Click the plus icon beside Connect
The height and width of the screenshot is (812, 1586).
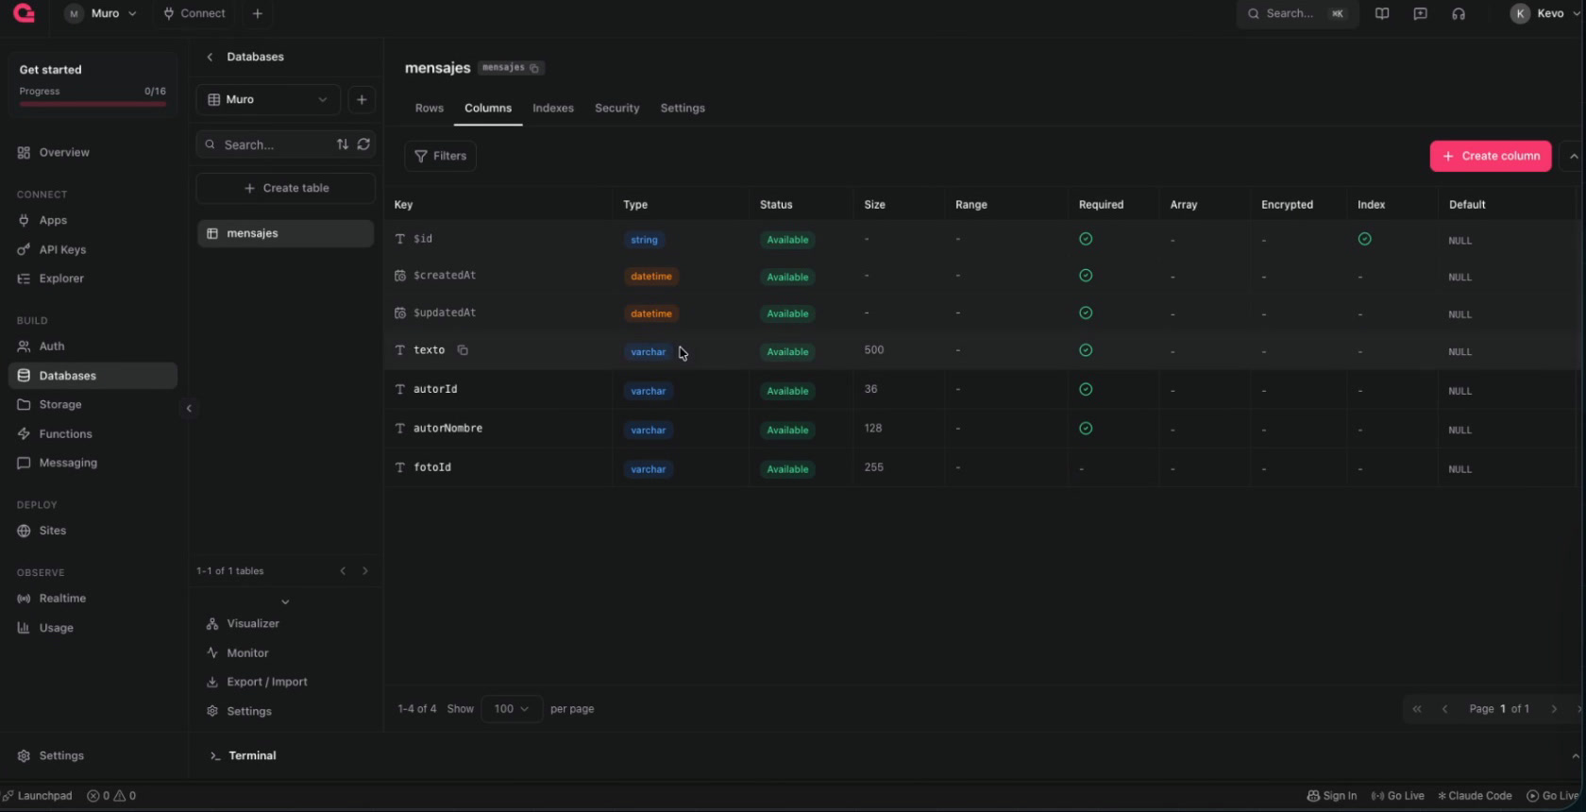(257, 13)
